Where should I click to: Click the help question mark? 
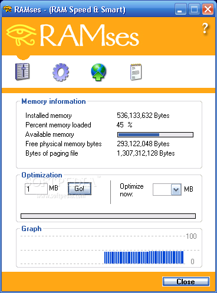[205, 28]
